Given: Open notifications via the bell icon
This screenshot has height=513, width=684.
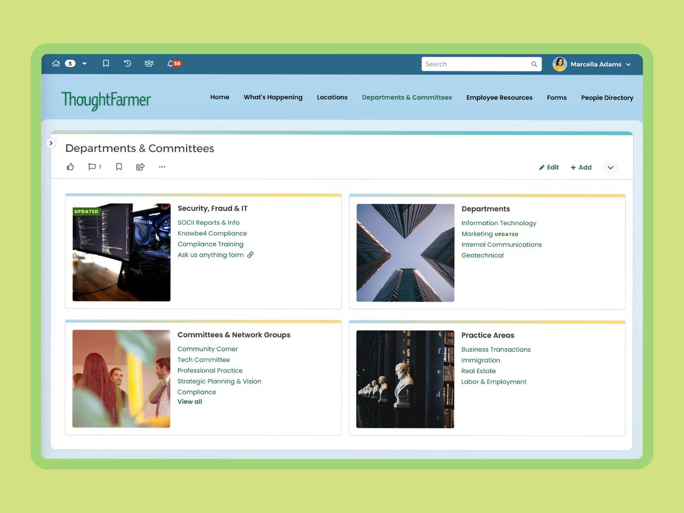Looking at the screenshot, I should [169, 63].
